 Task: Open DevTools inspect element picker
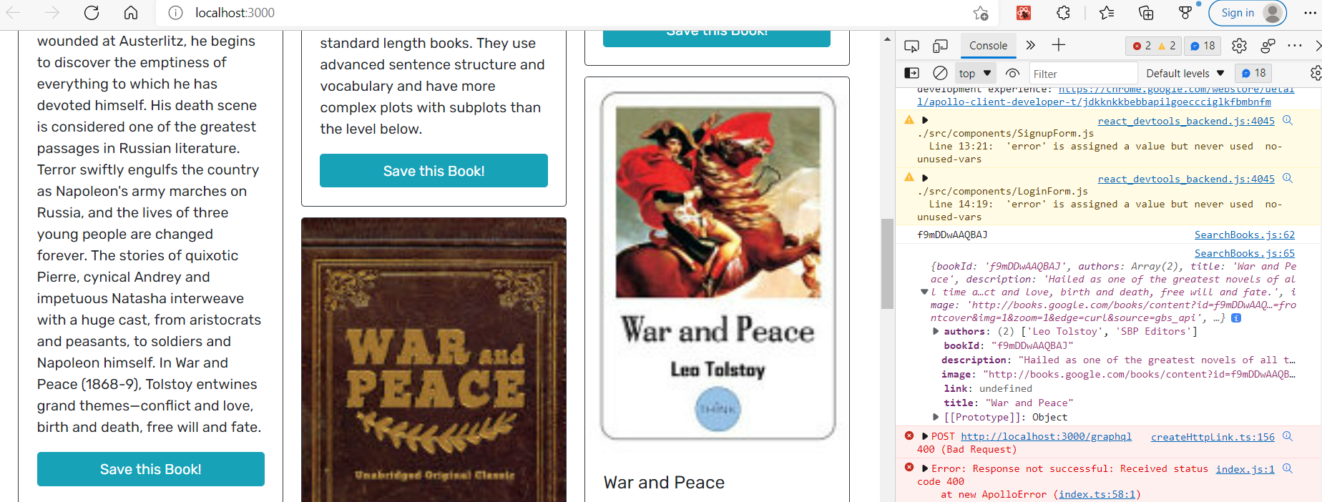[x=911, y=46]
